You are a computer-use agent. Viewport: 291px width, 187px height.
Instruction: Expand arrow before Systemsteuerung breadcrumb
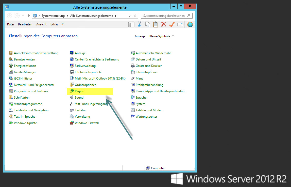point(39,16)
